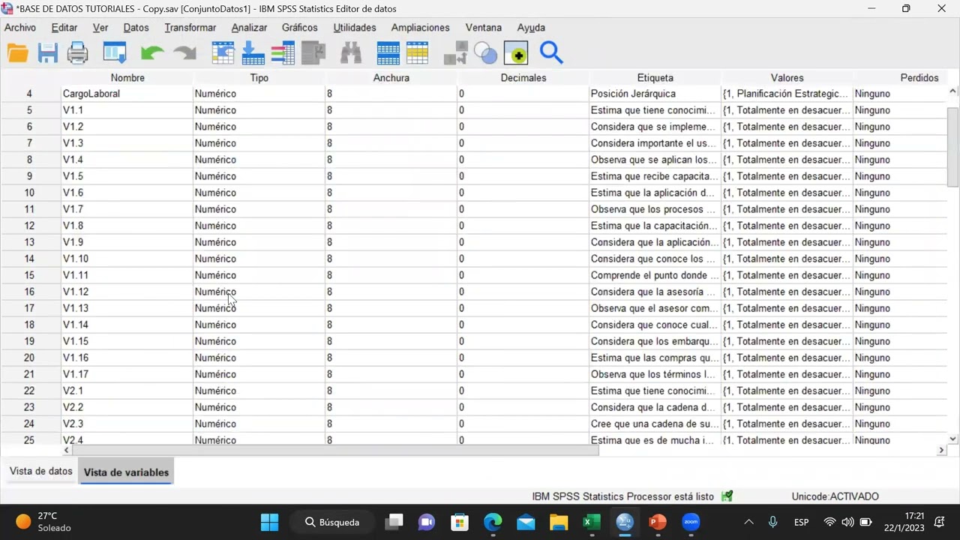Screen dimensions: 960x540
Task: Click the vertical scrollbar thumb of the variable grid
Action: pyautogui.click(x=953, y=147)
